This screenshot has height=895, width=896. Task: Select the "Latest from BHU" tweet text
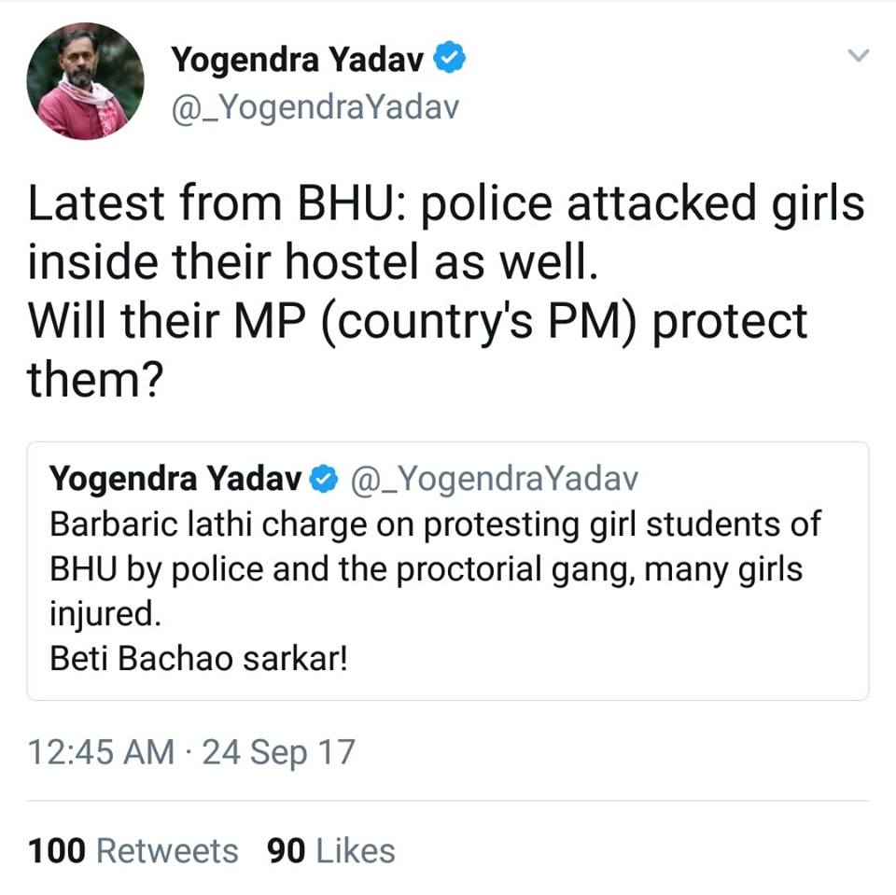tap(446, 205)
